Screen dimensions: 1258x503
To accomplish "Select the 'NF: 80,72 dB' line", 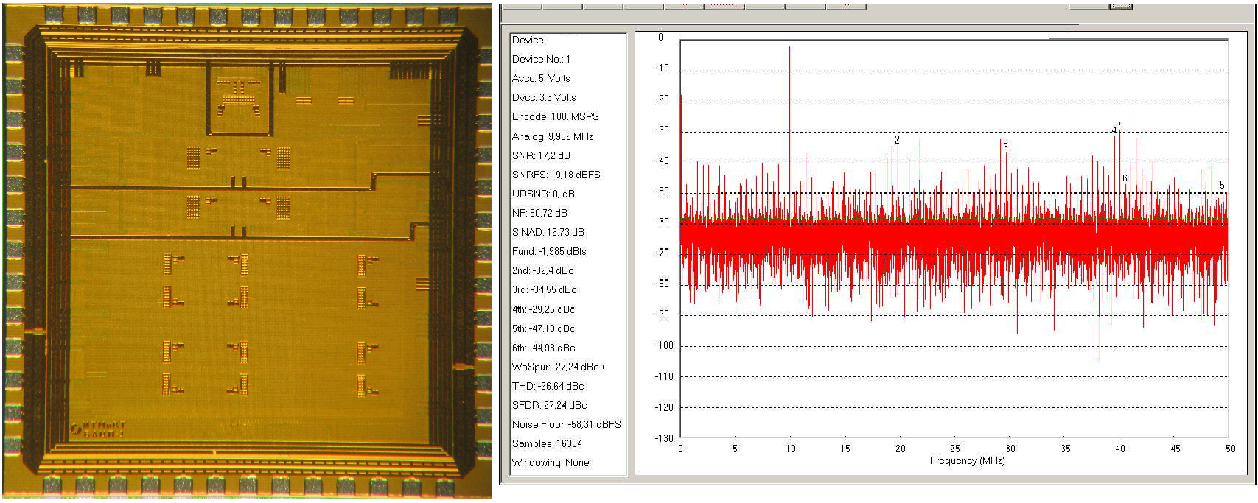I will click(x=539, y=213).
